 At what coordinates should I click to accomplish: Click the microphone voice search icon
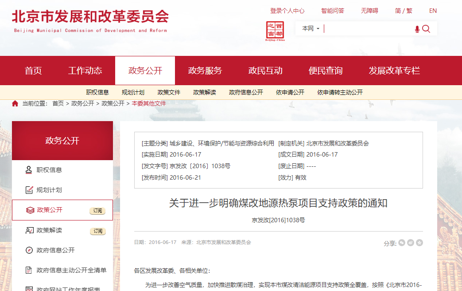click(417, 29)
